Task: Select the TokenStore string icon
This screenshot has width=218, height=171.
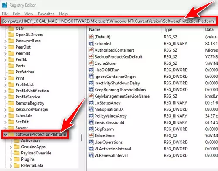Action: pyautogui.click(x=91, y=135)
